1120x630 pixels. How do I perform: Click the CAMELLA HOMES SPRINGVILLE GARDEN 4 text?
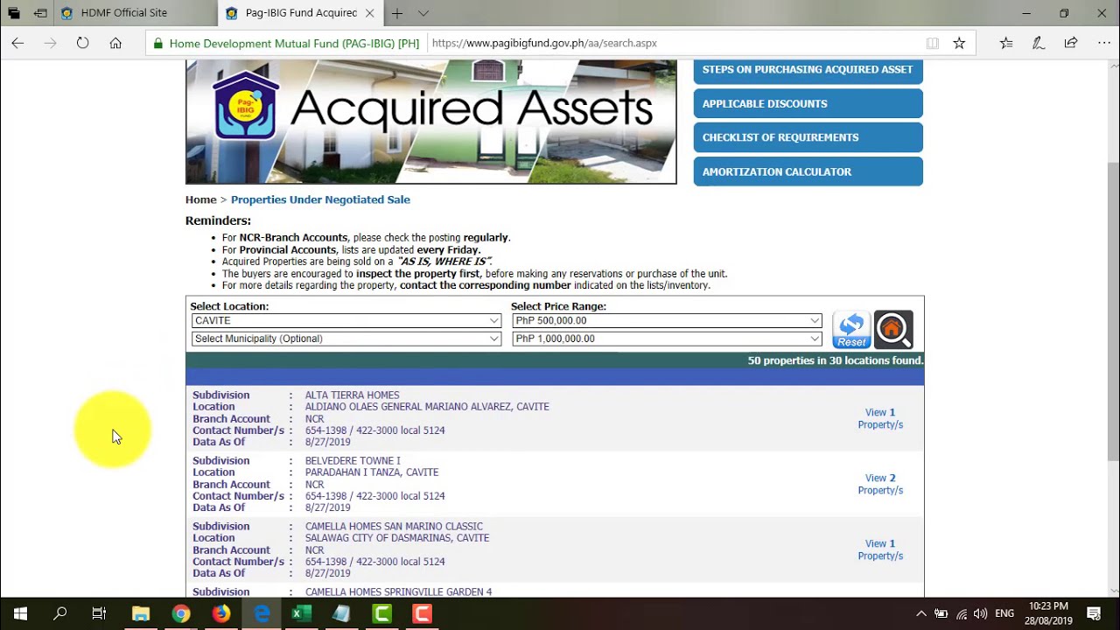point(398,592)
